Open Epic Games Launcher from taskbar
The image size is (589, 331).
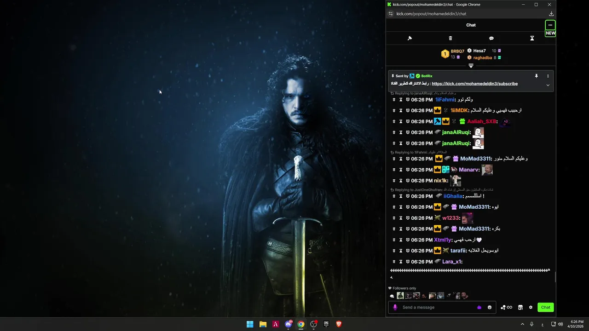click(326, 324)
